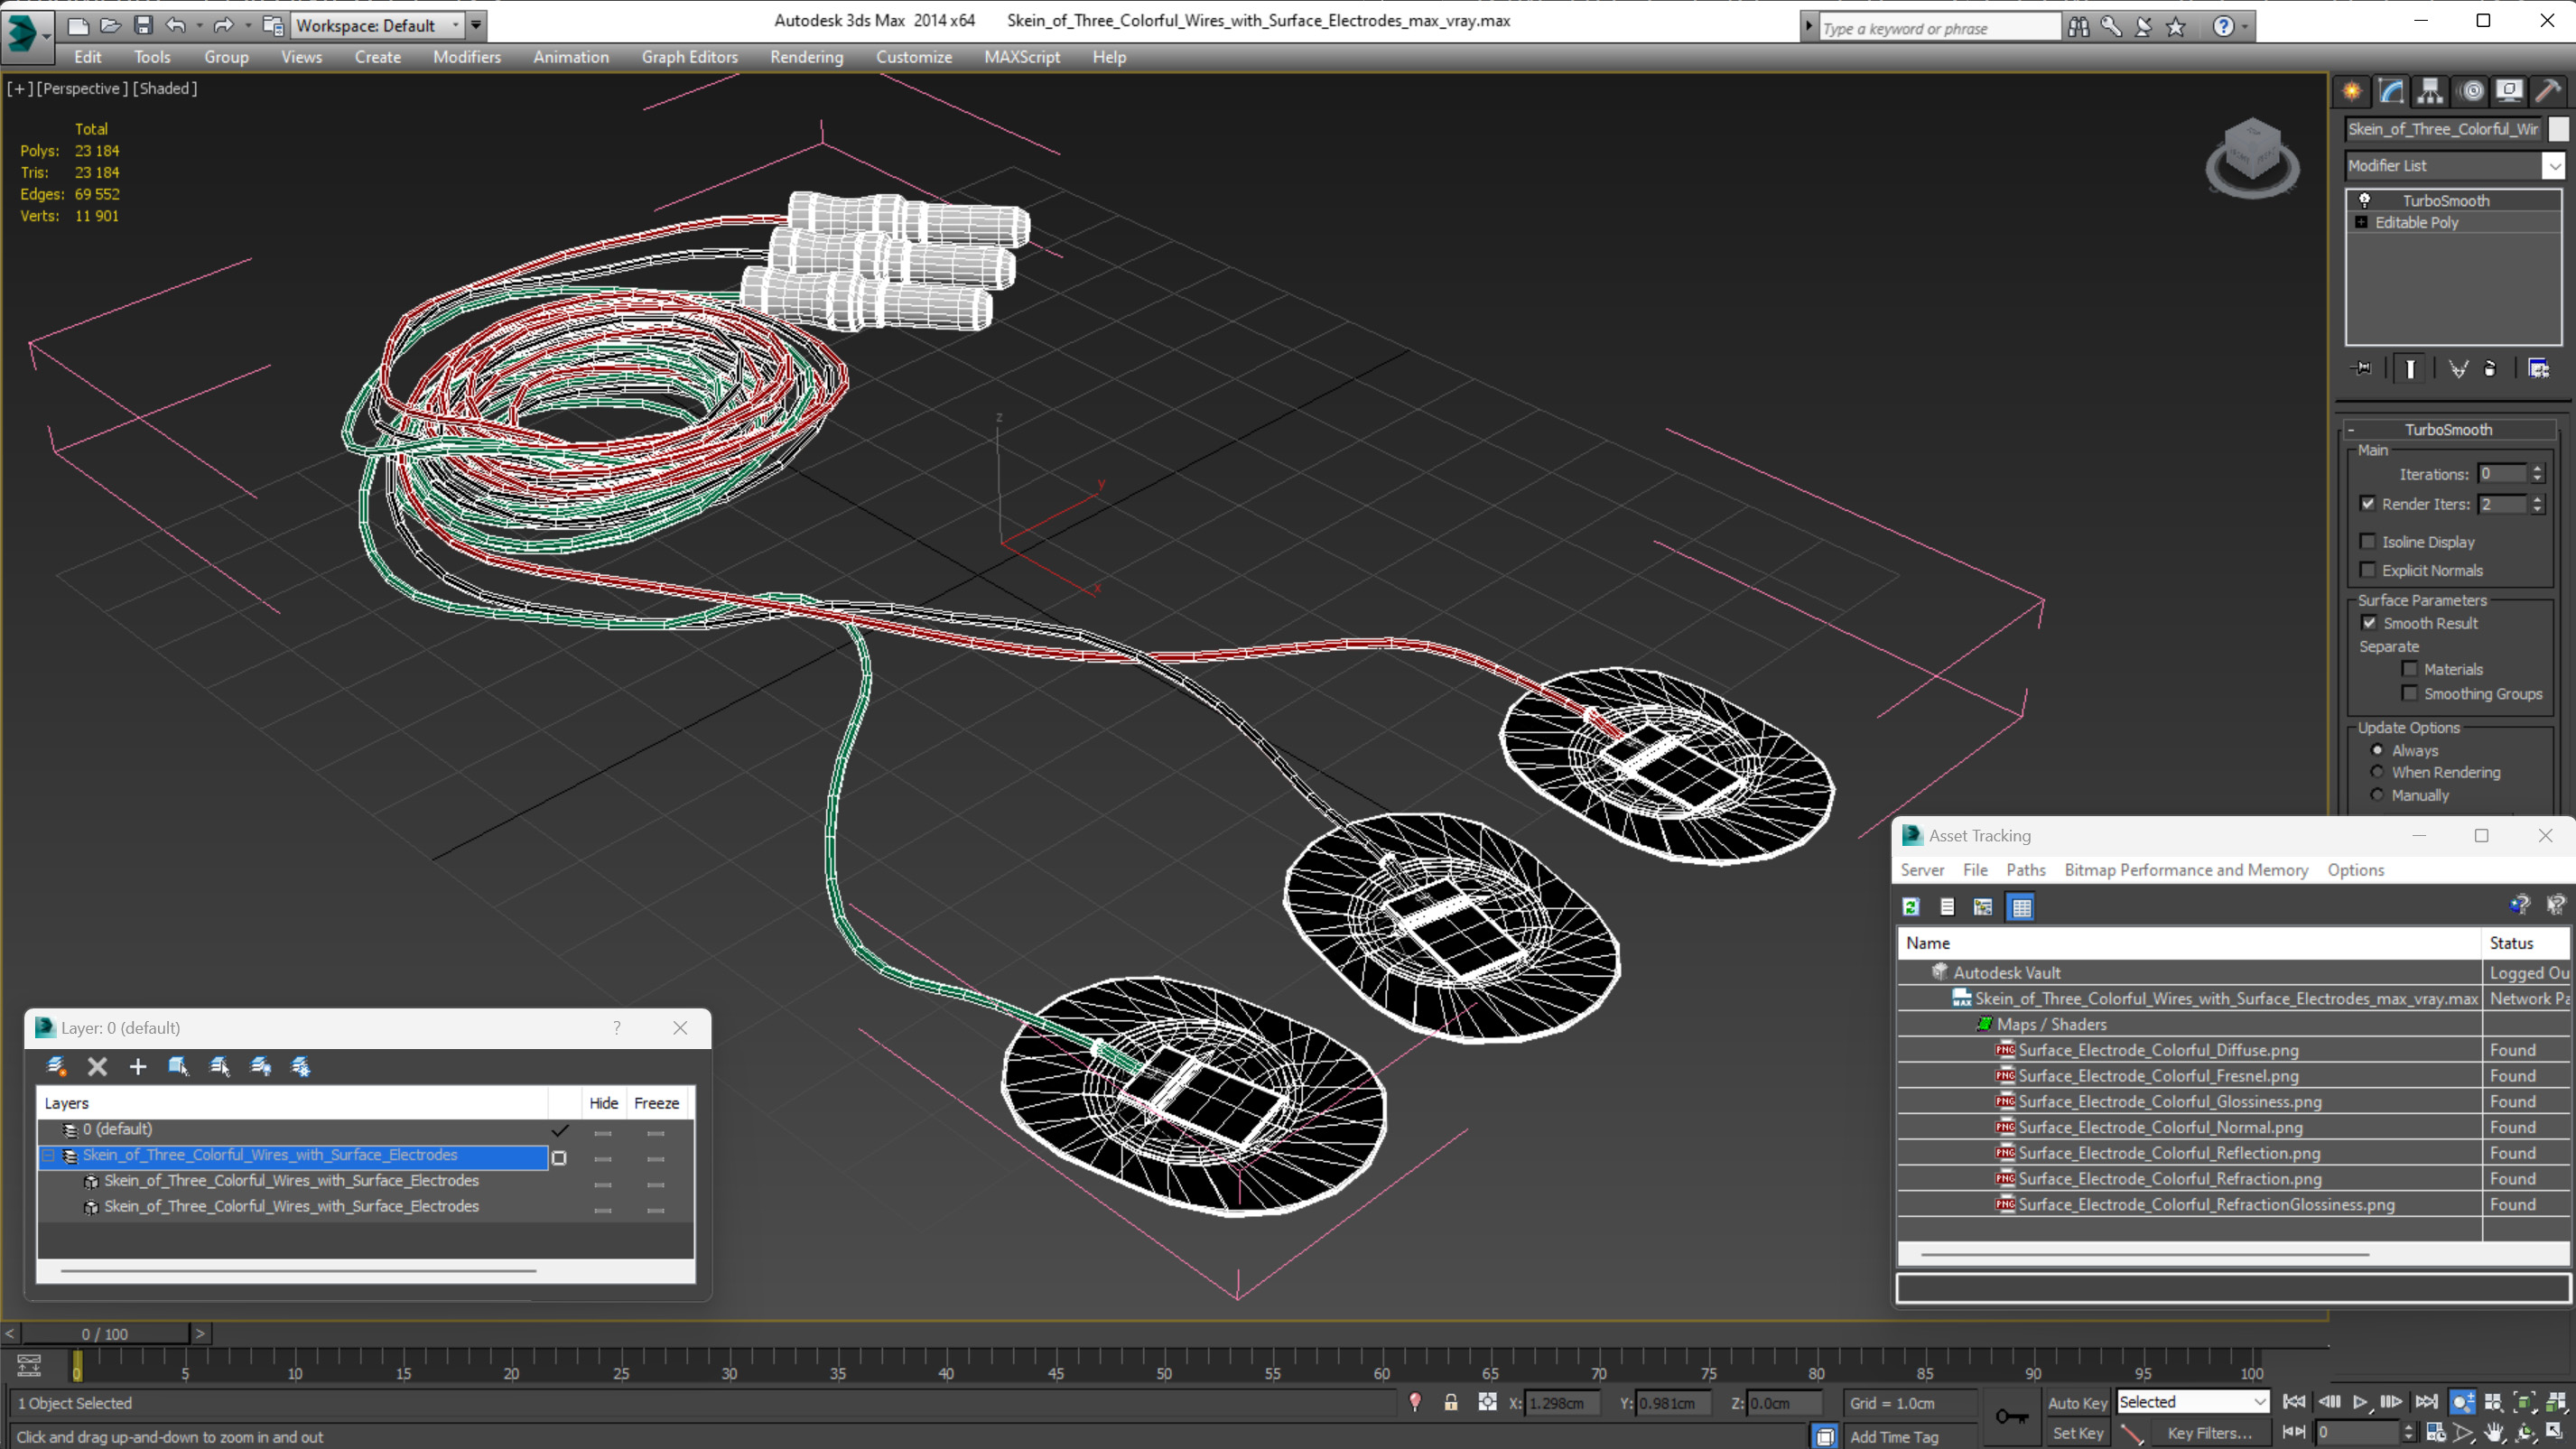This screenshot has height=1449, width=2576.
Task: Enable Isoline Display checkbox
Action: coord(2367,541)
